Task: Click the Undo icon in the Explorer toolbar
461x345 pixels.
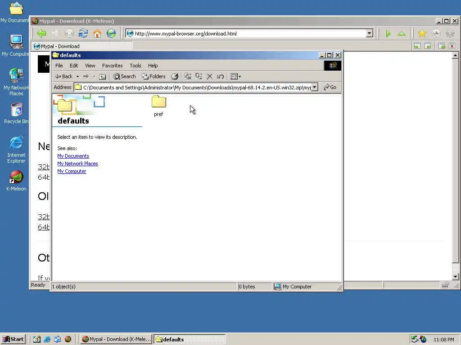Action: 220,76
